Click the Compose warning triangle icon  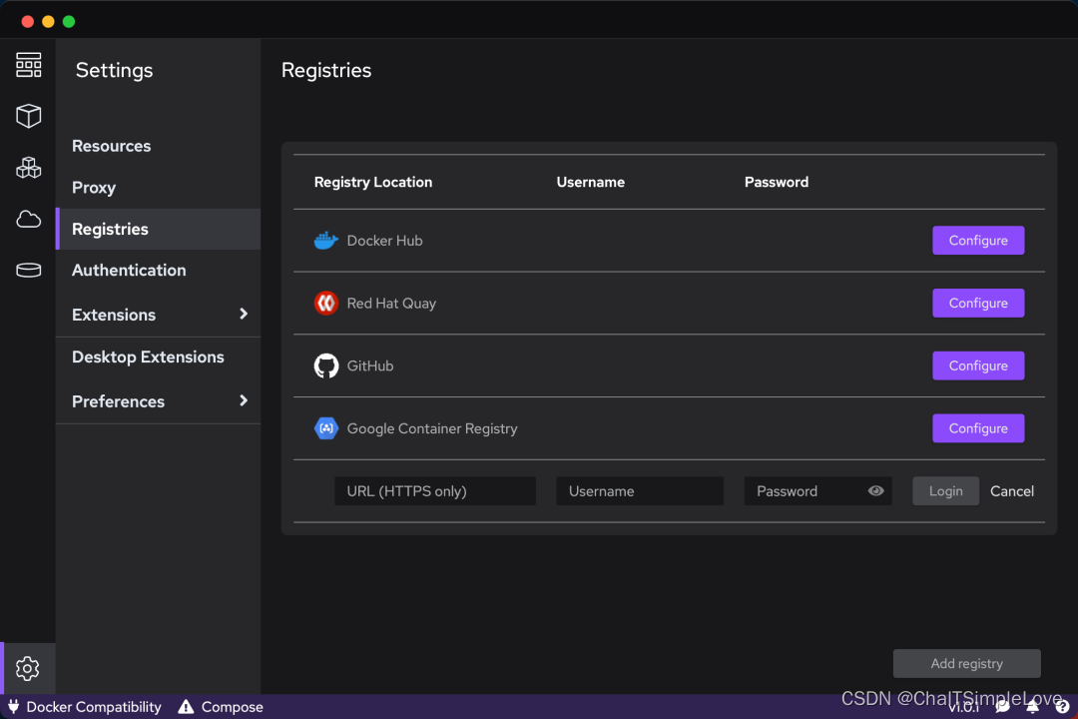pos(186,707)
